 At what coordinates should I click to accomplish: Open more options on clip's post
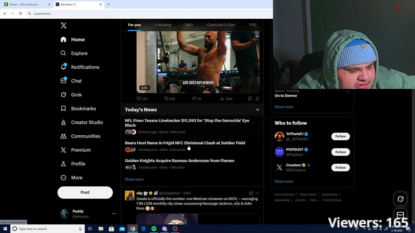pyautogui.click(x=257, y=193)
